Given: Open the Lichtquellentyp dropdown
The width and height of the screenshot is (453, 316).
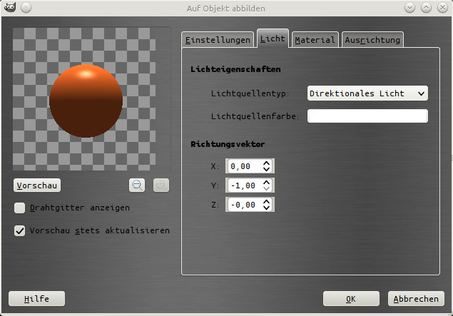Looking at the screenshot, I should point(367,93).
